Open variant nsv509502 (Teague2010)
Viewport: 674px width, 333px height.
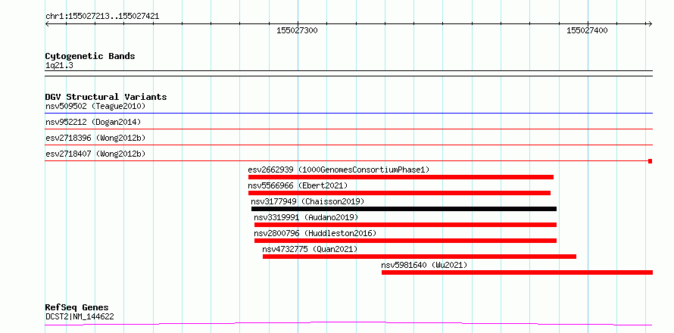coord(95,106)
